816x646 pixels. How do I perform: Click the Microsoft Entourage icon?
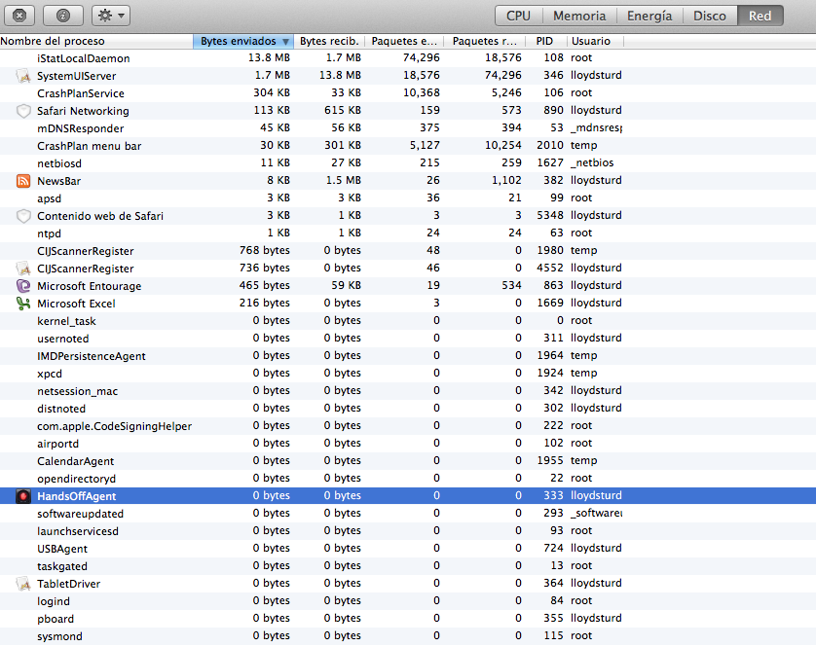23,286
